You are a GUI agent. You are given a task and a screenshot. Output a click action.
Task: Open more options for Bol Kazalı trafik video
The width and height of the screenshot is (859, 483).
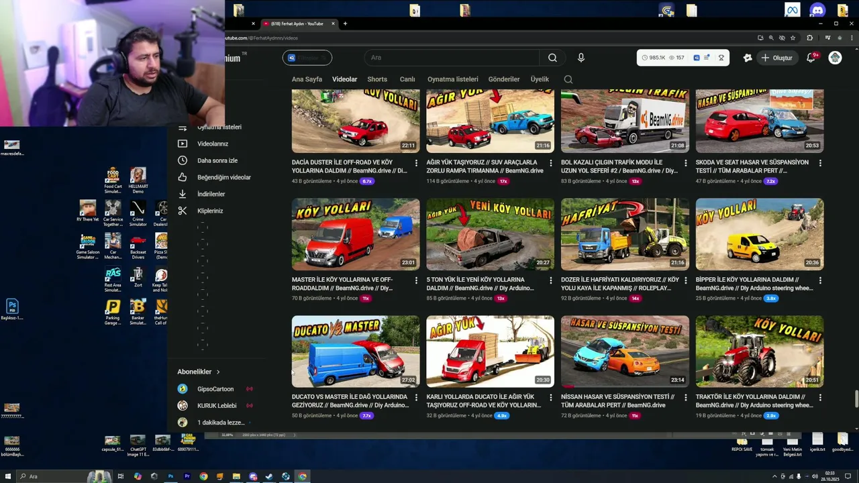pos(686,163)
